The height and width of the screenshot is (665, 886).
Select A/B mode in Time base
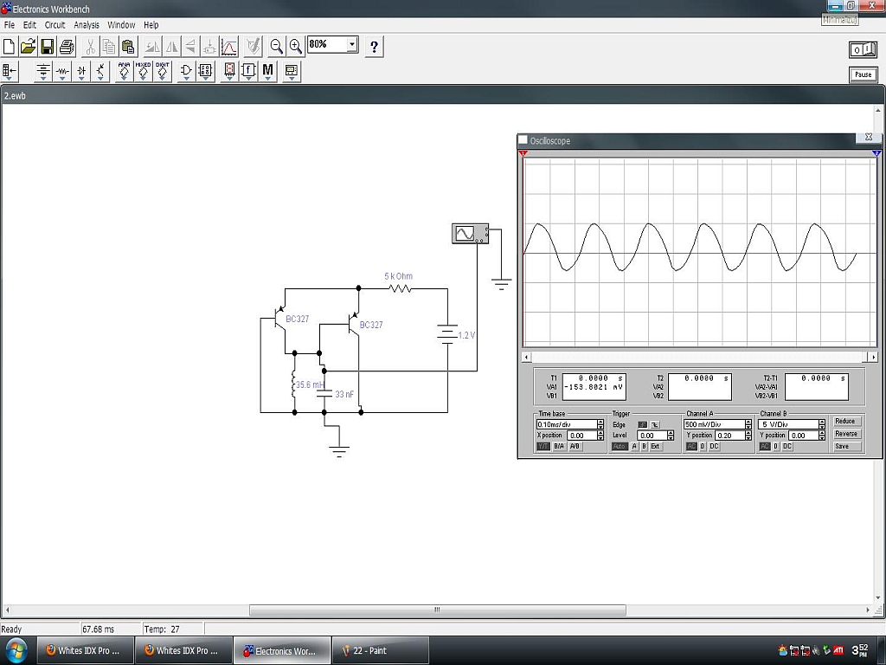coord(575,447)
